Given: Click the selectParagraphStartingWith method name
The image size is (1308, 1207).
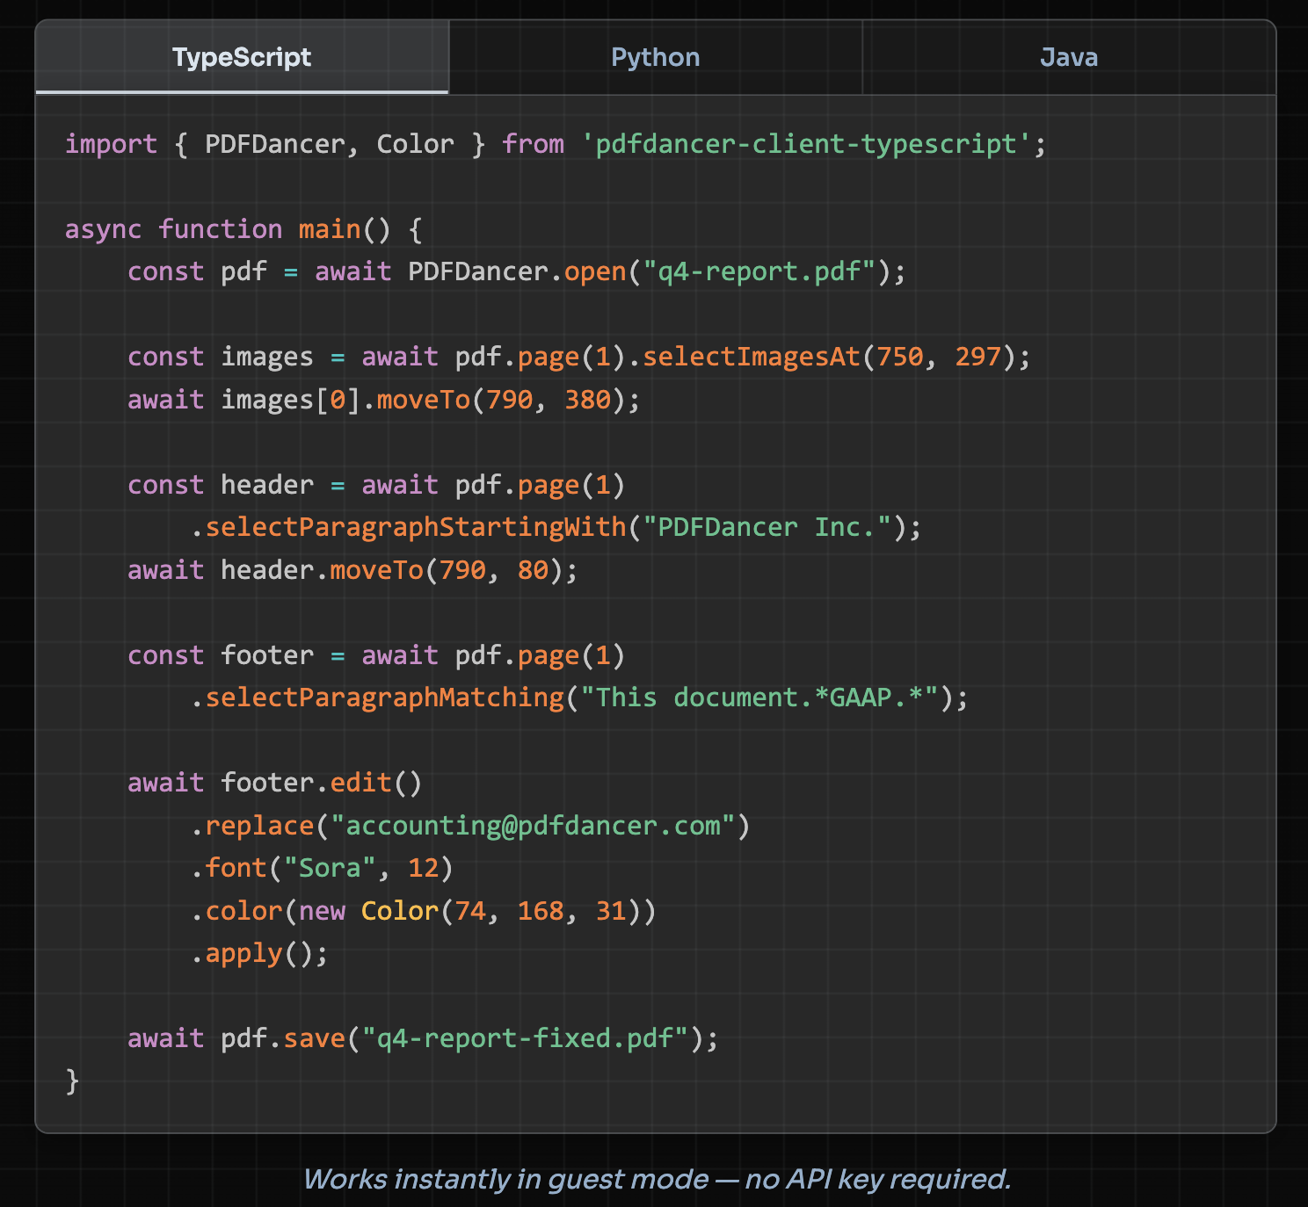Looking at the screenshot, I should 416,528.
